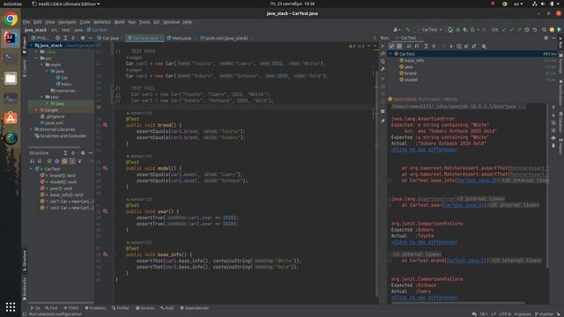The height and width of the screenshot is (317, 564).
Task: Expand all nodes in Run test tree
Action: 427,46
